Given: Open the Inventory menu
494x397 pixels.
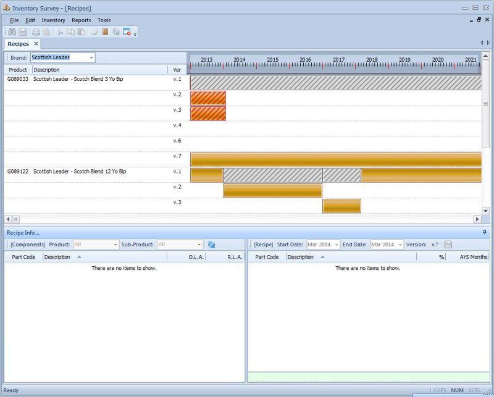Looking at the screenshot, I should [x=54, y=20].
